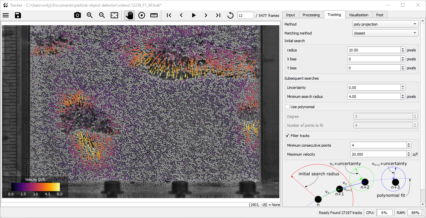Click the zoom in magnifier

point(90,15)
